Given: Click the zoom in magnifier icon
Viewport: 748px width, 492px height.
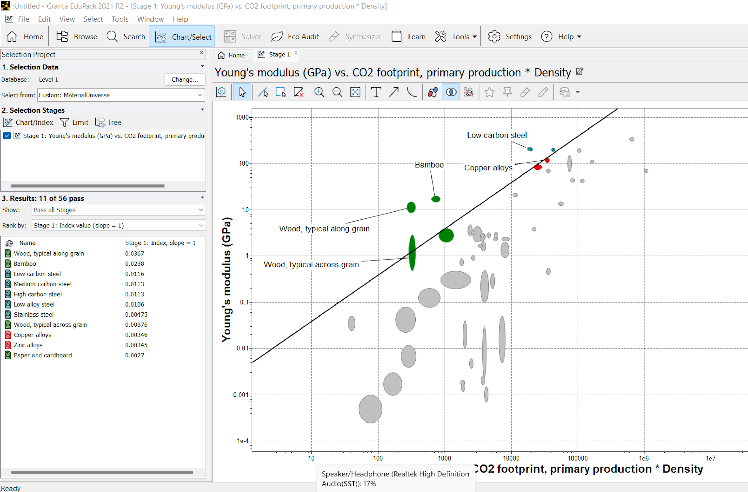Looking at the screenshot, I should point(319,92).
